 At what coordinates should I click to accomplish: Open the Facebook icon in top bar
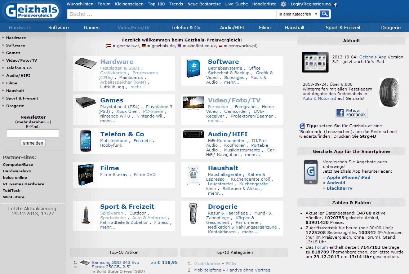point(335,5)
